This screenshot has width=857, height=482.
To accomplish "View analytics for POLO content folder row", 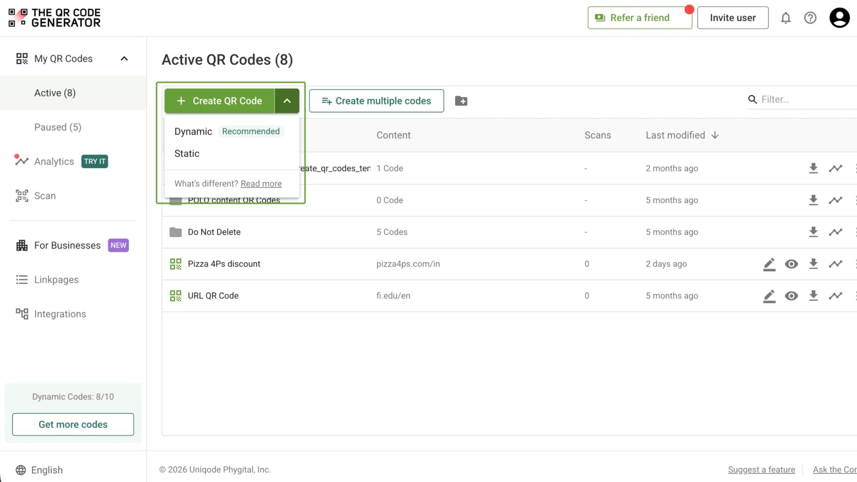I will [x=836, y=200].
